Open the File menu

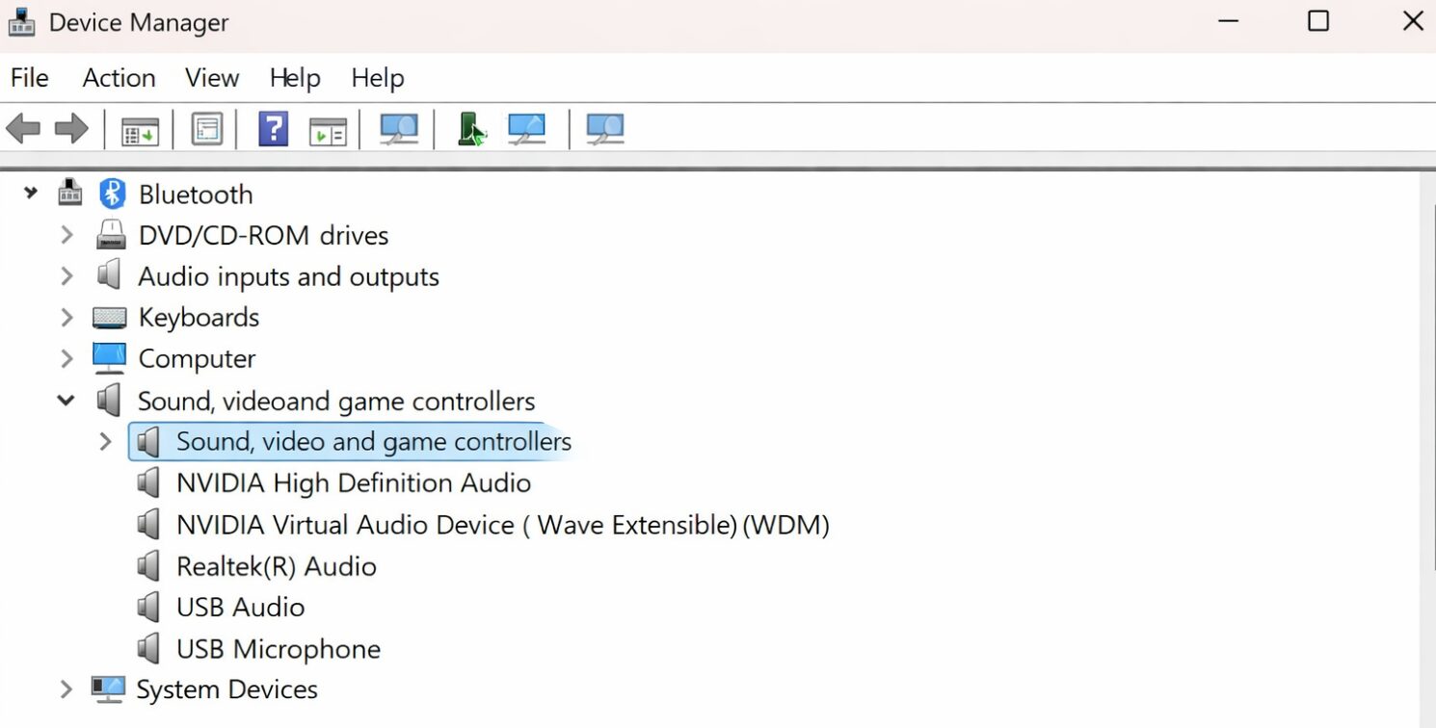click(29, 78)
